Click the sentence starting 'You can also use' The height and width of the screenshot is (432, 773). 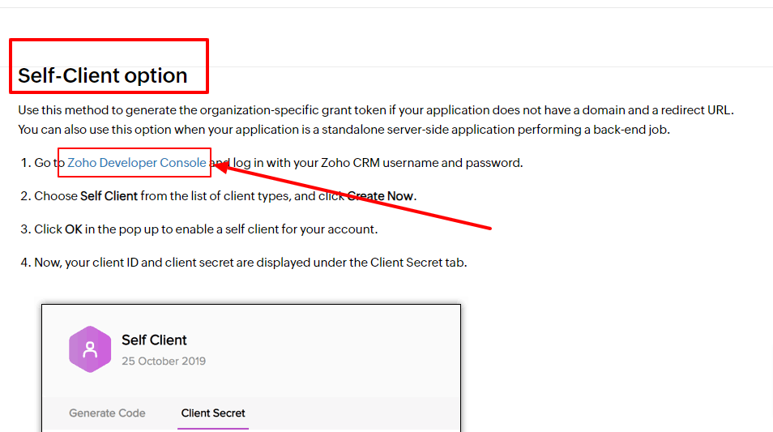click(344, 130)
